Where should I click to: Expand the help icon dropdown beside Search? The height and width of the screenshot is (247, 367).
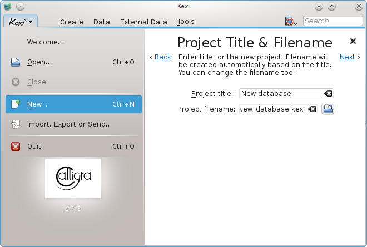coord(291,22)
